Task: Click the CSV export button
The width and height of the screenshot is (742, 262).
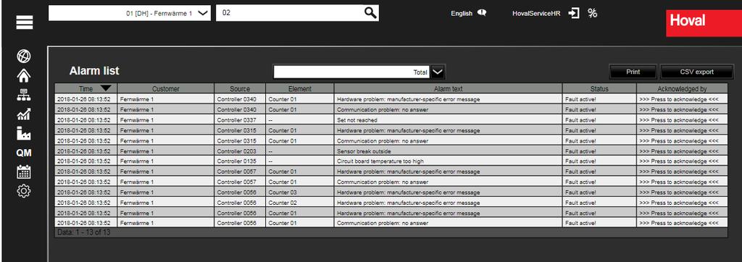Action: (x=696, y=72)
